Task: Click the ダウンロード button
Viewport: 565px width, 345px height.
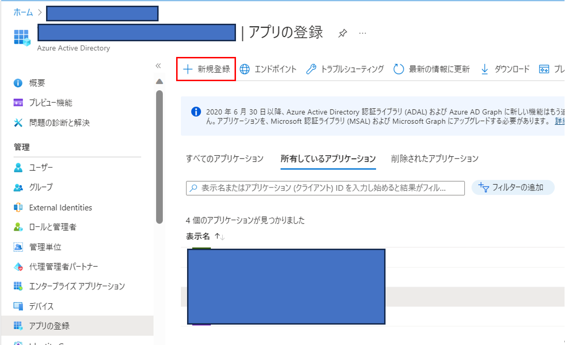Action: coord(505,69)
